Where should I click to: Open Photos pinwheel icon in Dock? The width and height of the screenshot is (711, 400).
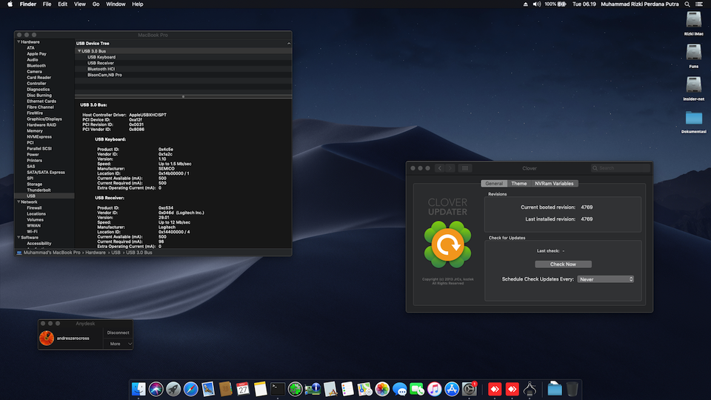[x=382, y=389]
